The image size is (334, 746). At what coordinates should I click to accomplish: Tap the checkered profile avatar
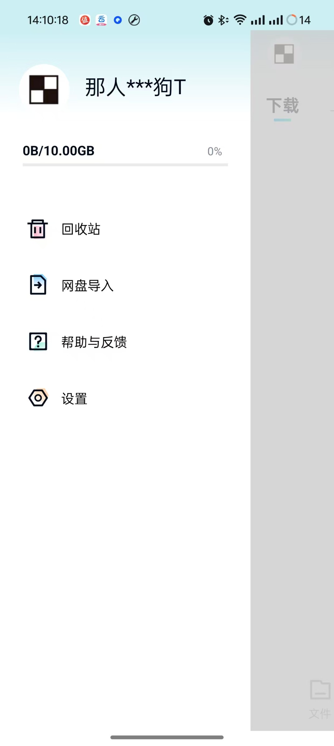[x=44, y=90]
